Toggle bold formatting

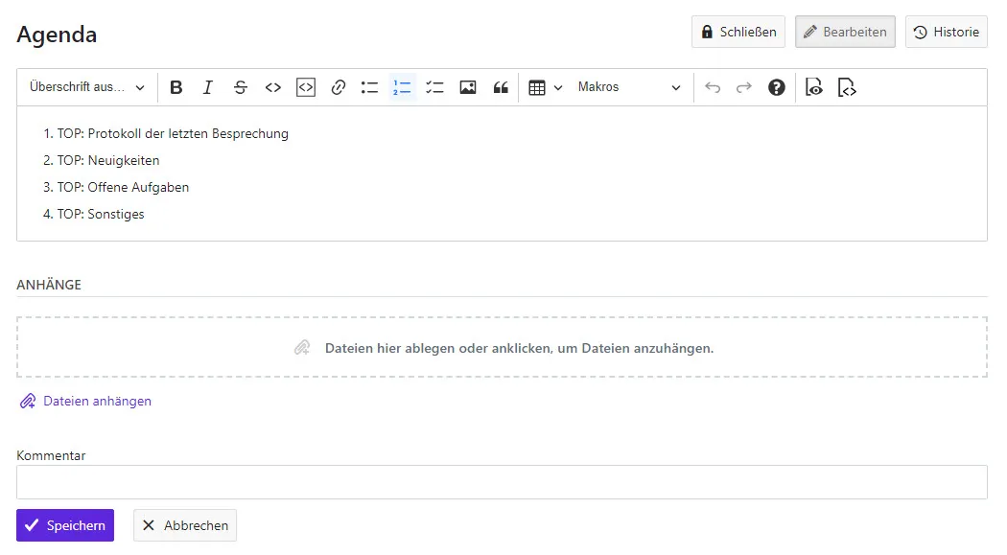click(x=176, y=87)
